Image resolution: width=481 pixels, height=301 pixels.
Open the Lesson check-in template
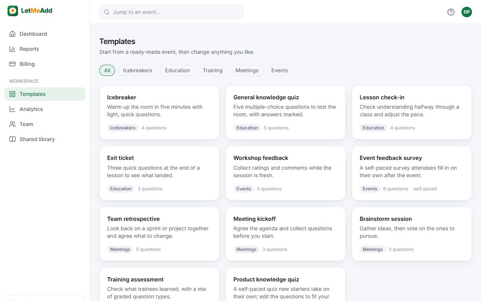click(x=412, y=112)
